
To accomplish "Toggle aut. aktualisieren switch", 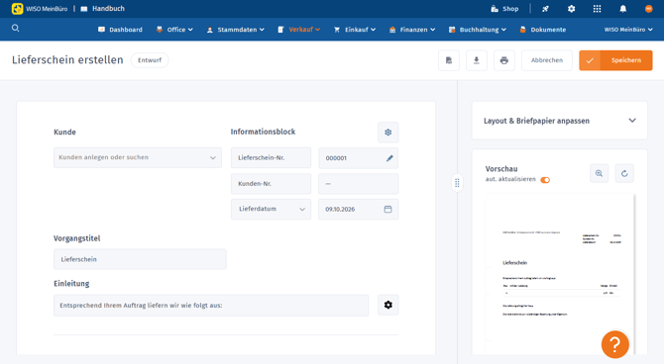I will 545,180.
